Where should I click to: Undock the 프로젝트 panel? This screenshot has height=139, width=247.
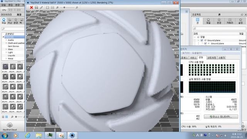point(242,15)
